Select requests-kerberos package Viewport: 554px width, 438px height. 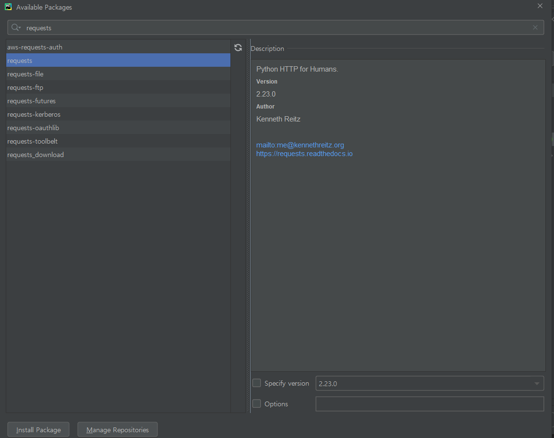click(x=119, y=114)
